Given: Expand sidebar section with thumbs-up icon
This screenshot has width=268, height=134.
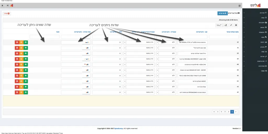Looking at the screenshot, I should pyautogui.click(x=255, y=13).
